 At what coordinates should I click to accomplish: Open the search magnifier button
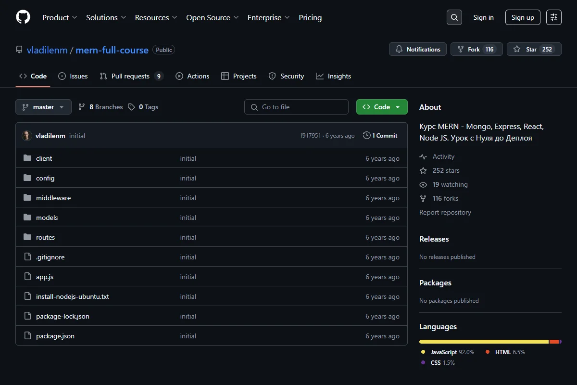tap(454, 17)
